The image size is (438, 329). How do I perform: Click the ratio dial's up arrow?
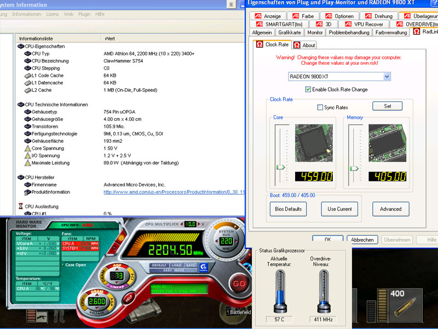[117, 270]
